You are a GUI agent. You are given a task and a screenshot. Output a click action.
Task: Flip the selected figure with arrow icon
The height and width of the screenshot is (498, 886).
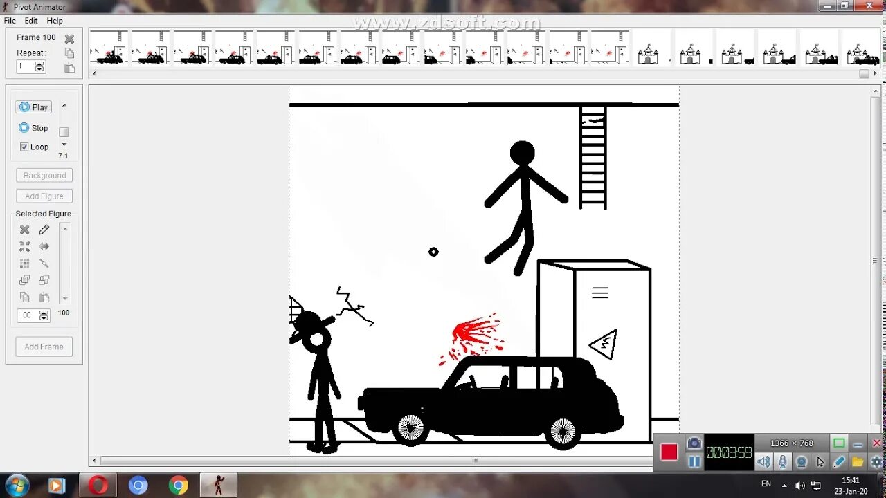44,246
